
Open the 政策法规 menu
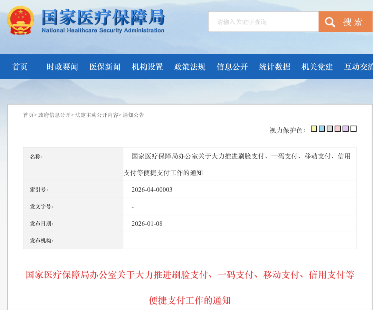(190, 67)
